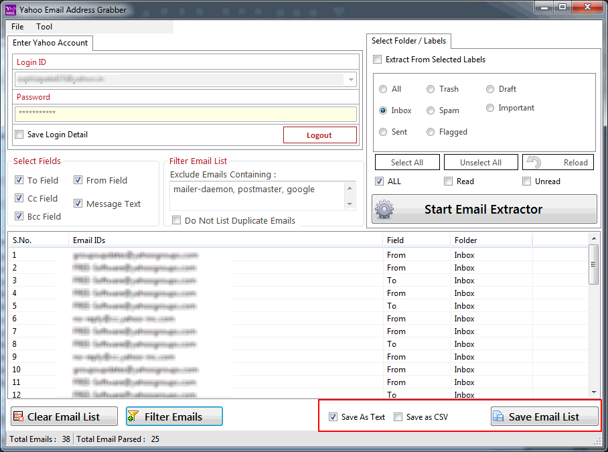The image size is (608, 452).
Task: Click the S.No. column header
Action: coord(38,240)
